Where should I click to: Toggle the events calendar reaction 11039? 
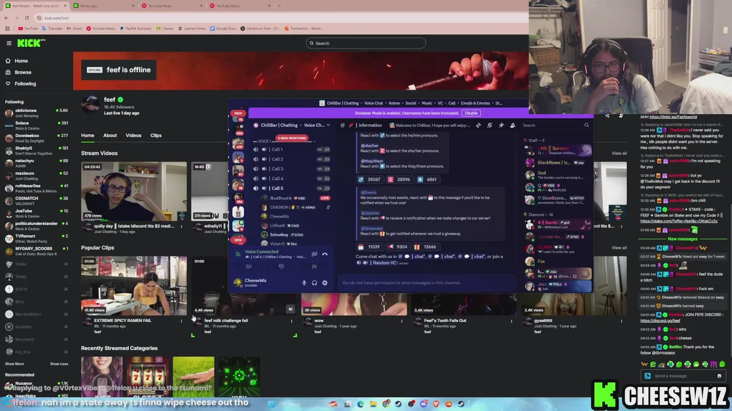click(369, 247)
